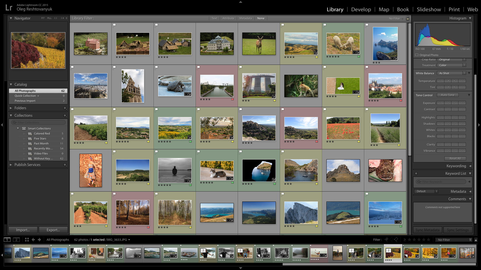Toggle the flag on the deer photo

click(241, 25)
